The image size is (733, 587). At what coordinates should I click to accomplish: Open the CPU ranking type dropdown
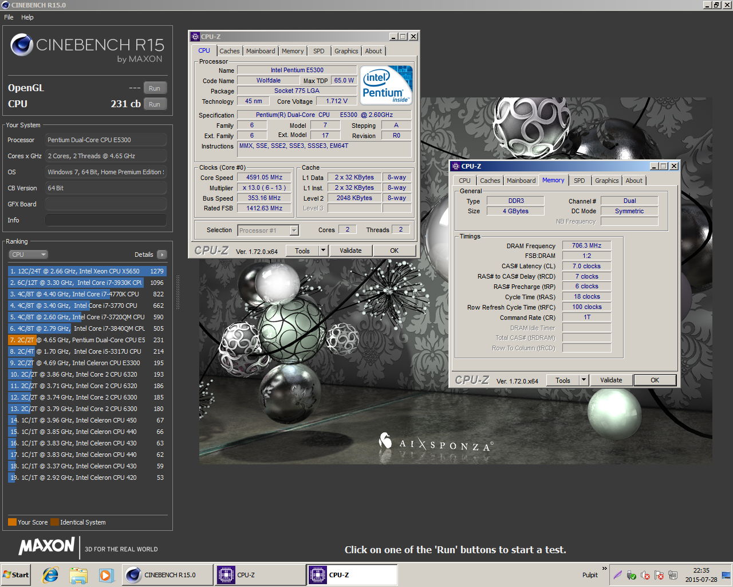point(28,255)
